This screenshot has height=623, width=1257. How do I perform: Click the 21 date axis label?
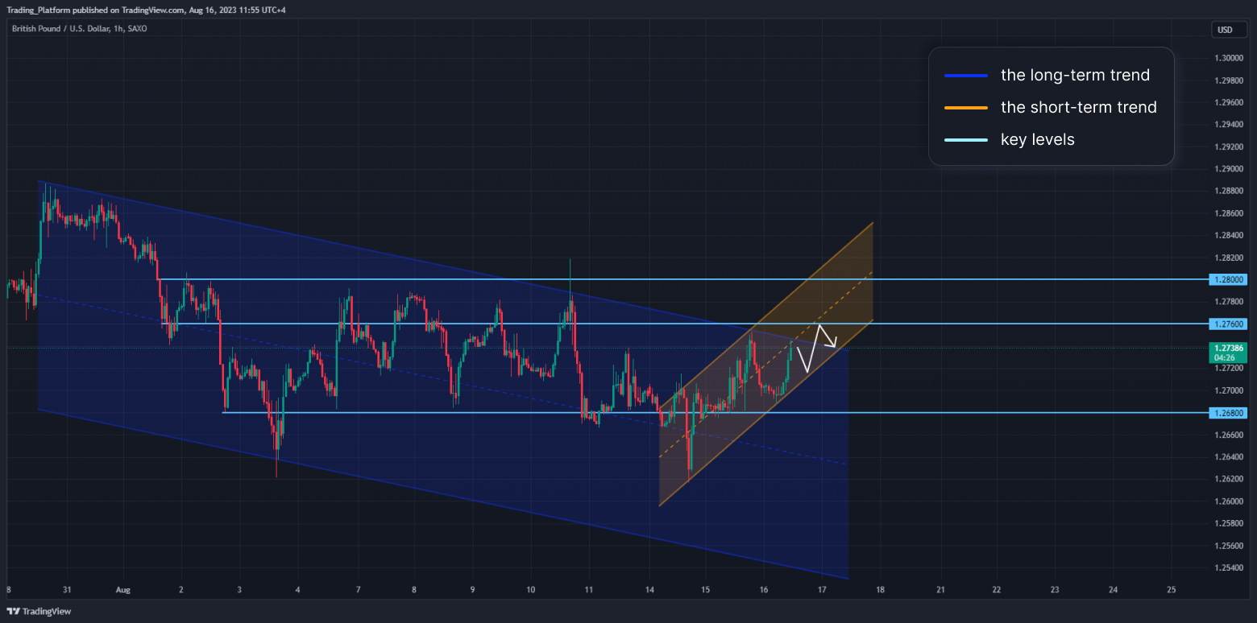pyautogui.click(x=939, y=589)
